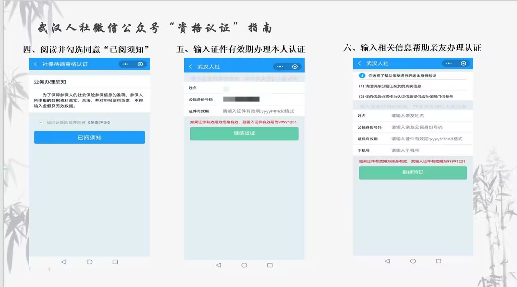
Task: Click heading 四、阅读并勾选同意“已阅须知”
Action: coord(86,50)
